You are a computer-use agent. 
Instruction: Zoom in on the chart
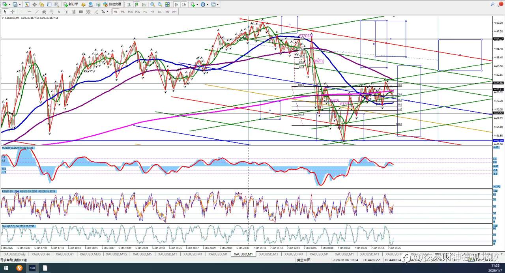[152, 4]
